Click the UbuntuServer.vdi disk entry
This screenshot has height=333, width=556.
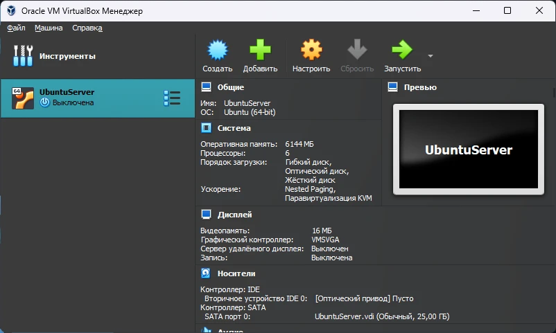(382, 316)
